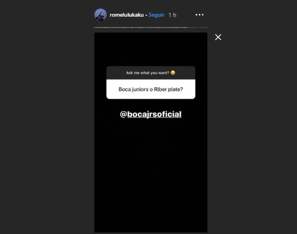
Task: Close the story with the X icon
Action: (218, 37)
